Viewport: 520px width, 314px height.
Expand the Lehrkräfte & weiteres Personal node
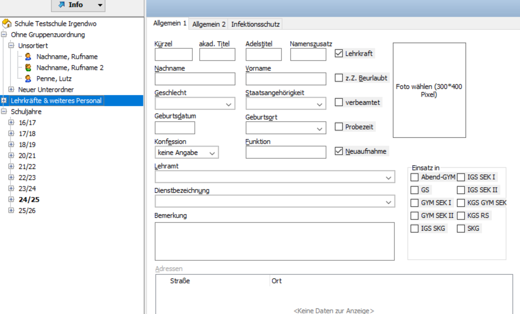4,101
